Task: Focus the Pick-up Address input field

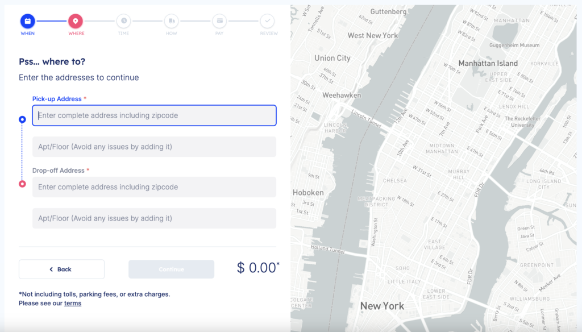Action: coord(155,115)
